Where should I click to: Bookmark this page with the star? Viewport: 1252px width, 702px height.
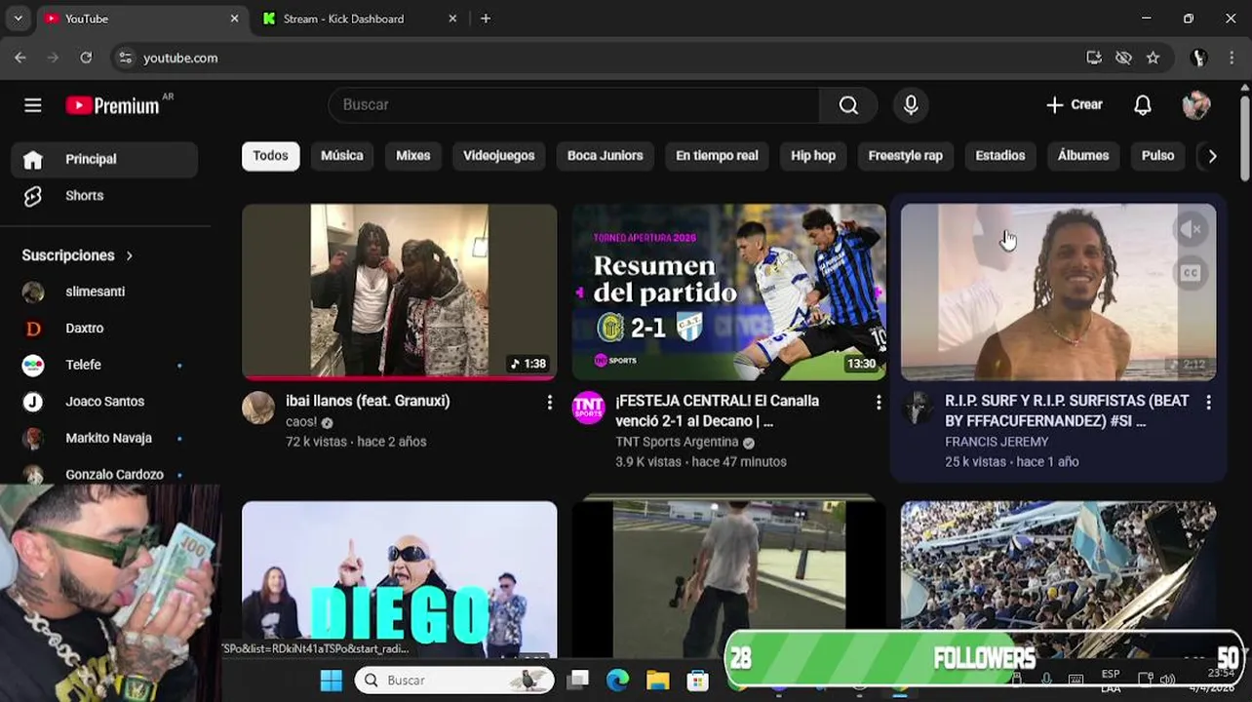pos(1153,58)
